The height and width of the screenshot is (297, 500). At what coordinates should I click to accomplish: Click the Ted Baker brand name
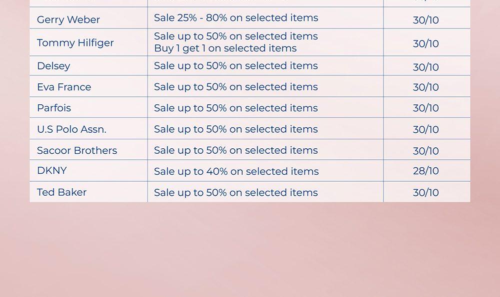(x=61, y=192)
